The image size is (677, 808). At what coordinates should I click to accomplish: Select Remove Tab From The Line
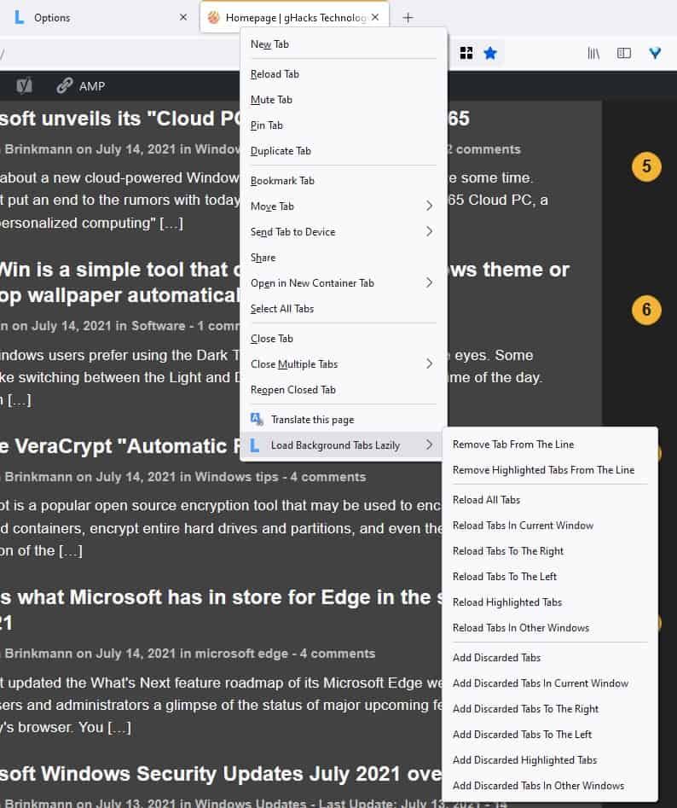pos(550,445)
